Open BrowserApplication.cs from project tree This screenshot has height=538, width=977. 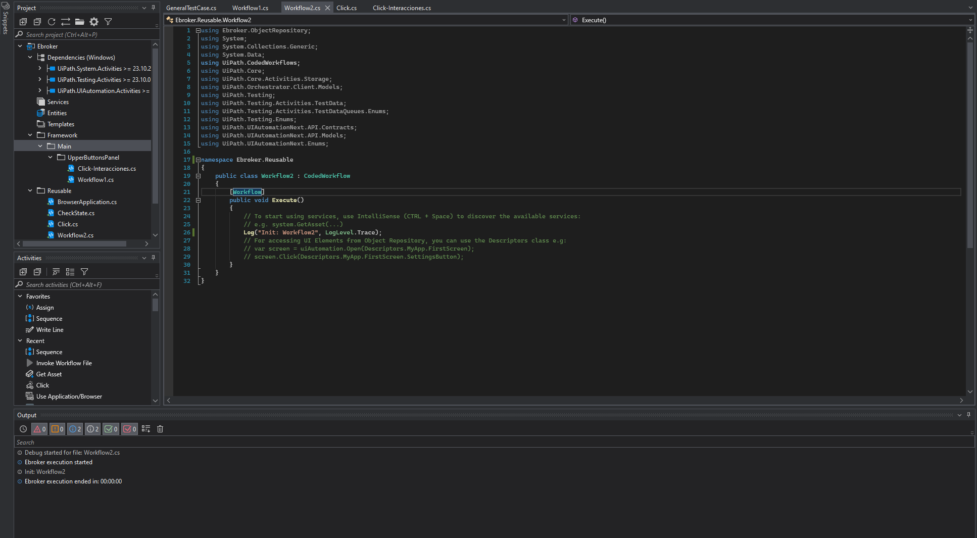[87, 202]
